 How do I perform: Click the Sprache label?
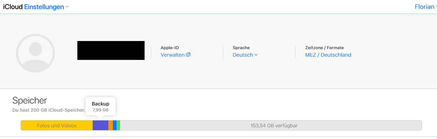pos(241,48)
